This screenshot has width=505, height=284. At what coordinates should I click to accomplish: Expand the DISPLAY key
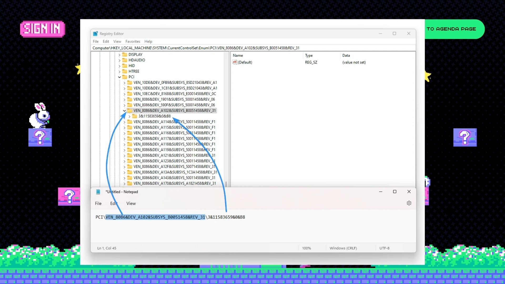pyautogui.click(x=119, y=55)
